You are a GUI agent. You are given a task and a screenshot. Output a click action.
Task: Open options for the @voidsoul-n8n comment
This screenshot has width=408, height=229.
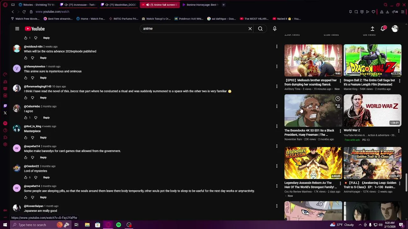[x=277, y=47]
